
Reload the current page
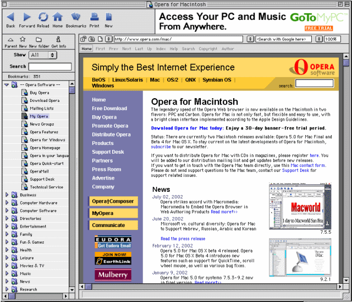[43, 20]
